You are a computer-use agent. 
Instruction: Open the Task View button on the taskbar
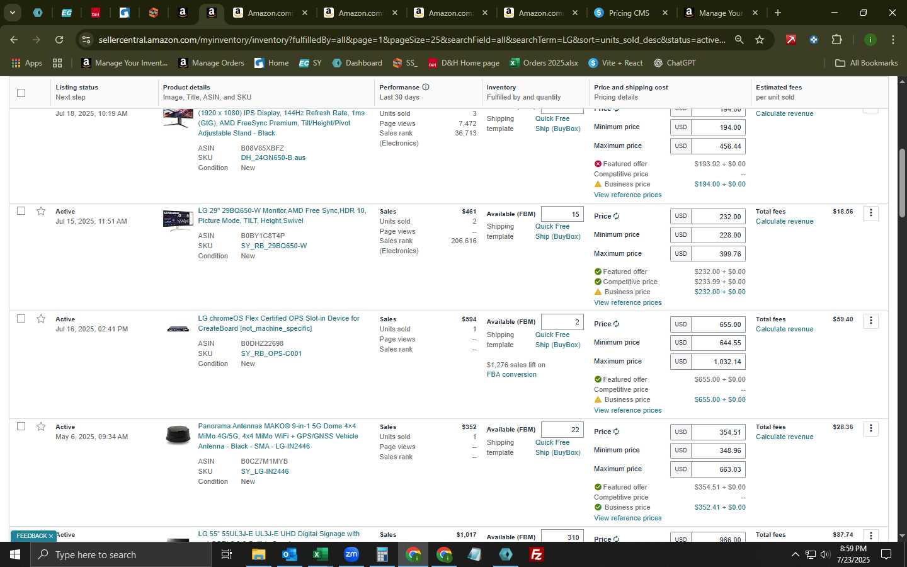pos(227,554)
